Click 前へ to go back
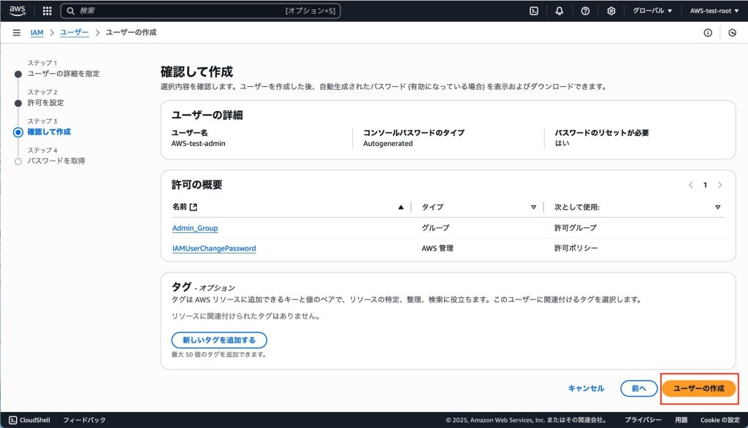The width and height of the screenshot is (748, 428). [638, 389]
